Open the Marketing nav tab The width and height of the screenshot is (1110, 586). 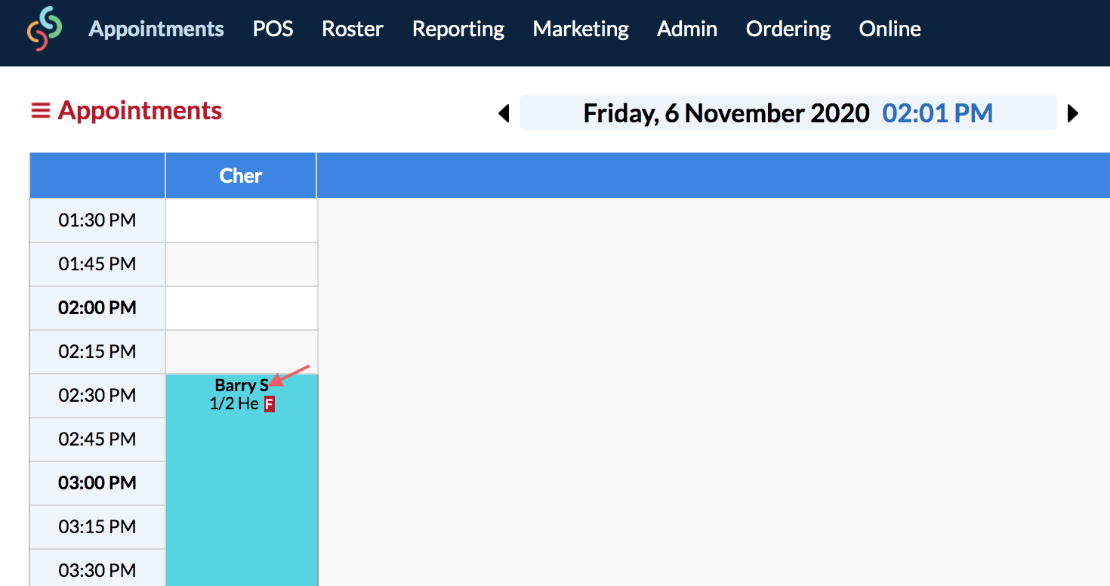pyautogui.click(x=581, y=29)
